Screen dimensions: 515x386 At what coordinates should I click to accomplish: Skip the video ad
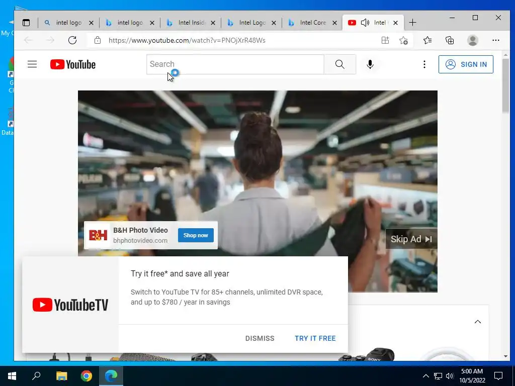pos(411,239)
